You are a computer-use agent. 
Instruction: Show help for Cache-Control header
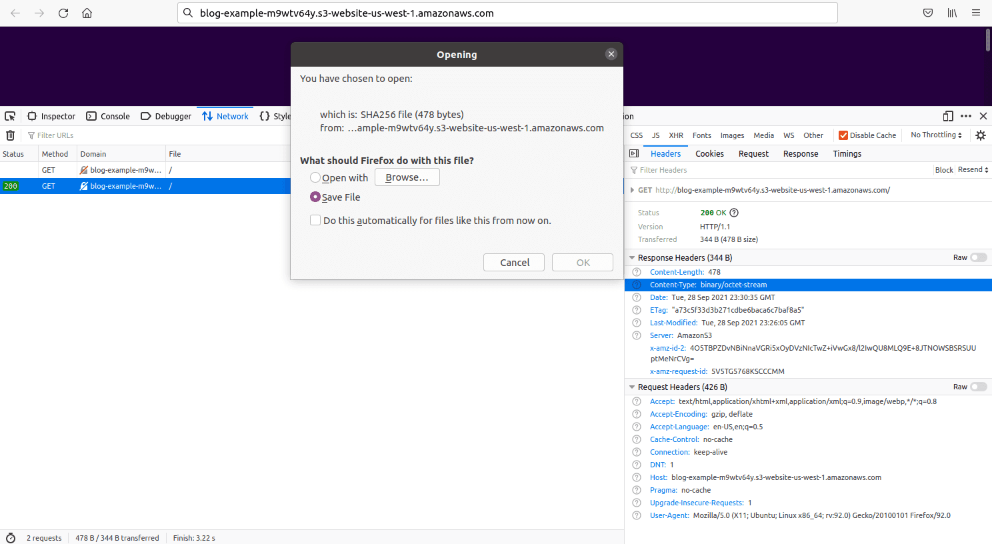[x=637, y=439]
